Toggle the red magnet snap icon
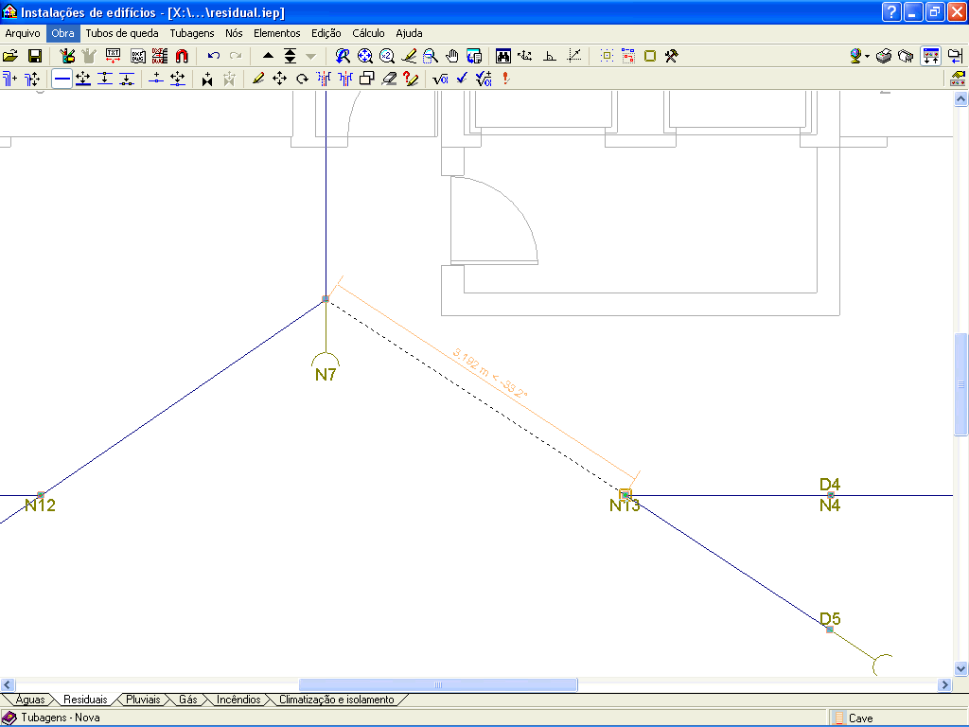The image size is (969, 727). (182, 56)
